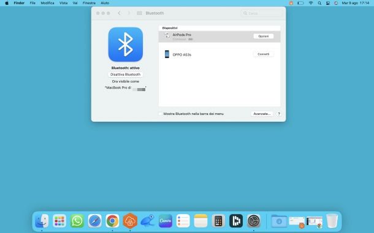Image resolution: width=374 pixels, height=233 pixels.
Task: Open the Apple menu
Action: (x=7, y=3)
